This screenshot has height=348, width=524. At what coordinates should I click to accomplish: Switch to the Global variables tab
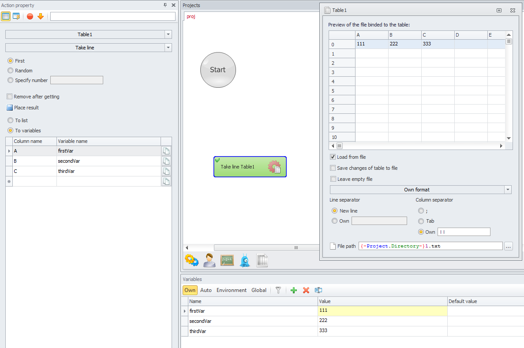point(259,290)
